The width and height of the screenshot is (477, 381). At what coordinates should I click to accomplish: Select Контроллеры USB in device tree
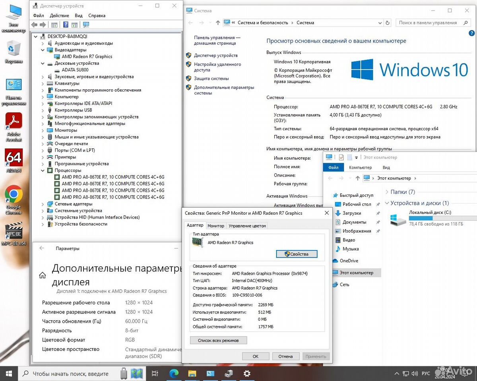74,110
